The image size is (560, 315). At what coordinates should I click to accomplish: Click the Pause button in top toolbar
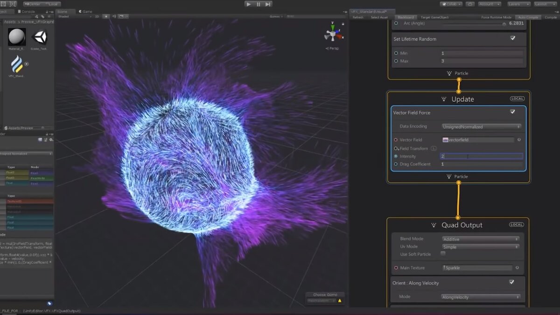(x=258, y=4)
